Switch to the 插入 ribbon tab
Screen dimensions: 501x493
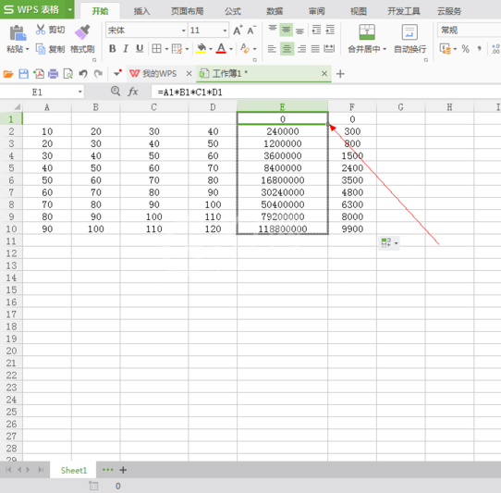(x=141, y=11)
